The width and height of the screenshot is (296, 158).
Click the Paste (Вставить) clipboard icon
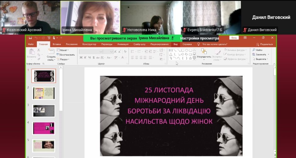[32, 52]
